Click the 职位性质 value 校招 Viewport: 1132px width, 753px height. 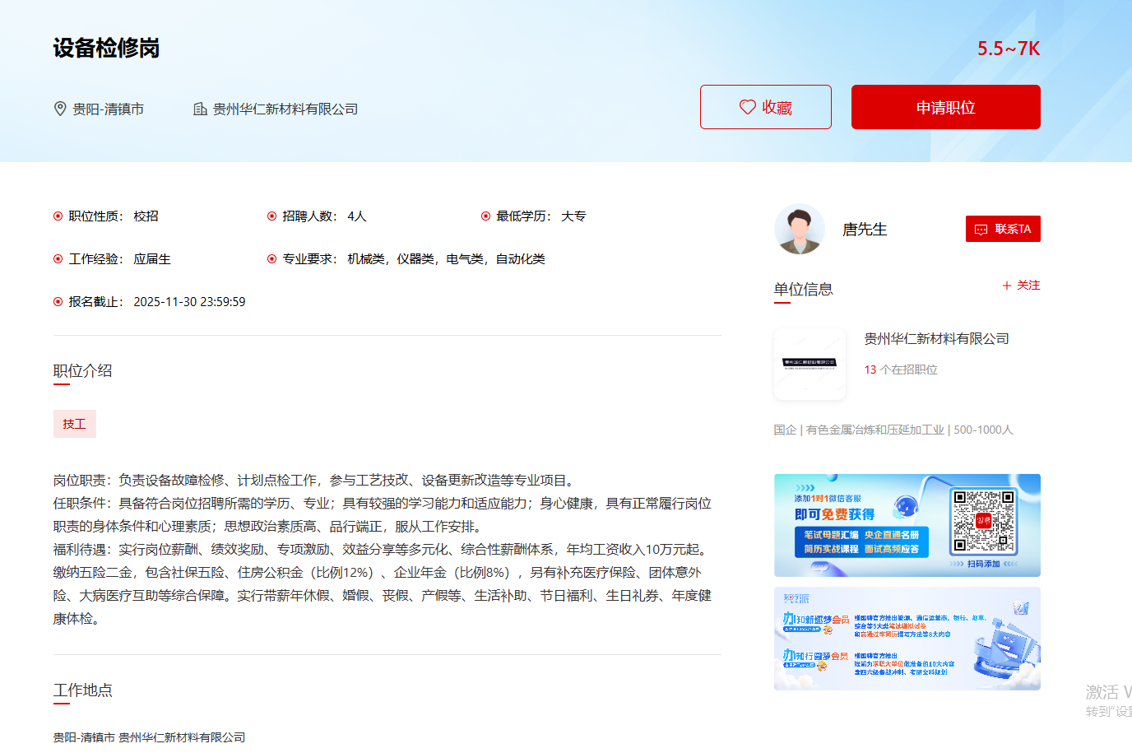146,216
